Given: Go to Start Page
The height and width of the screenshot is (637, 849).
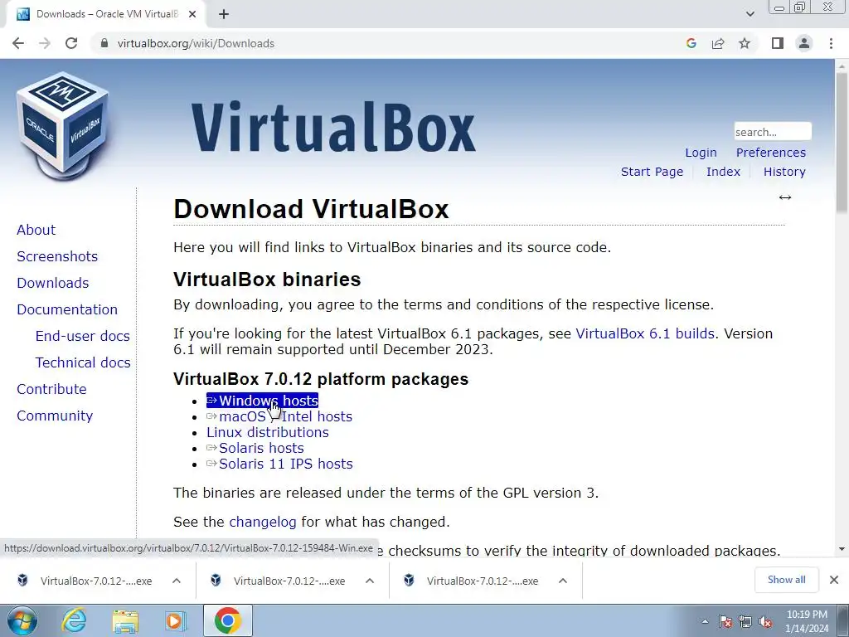Looking at the screenshot, I should point(652,172).
